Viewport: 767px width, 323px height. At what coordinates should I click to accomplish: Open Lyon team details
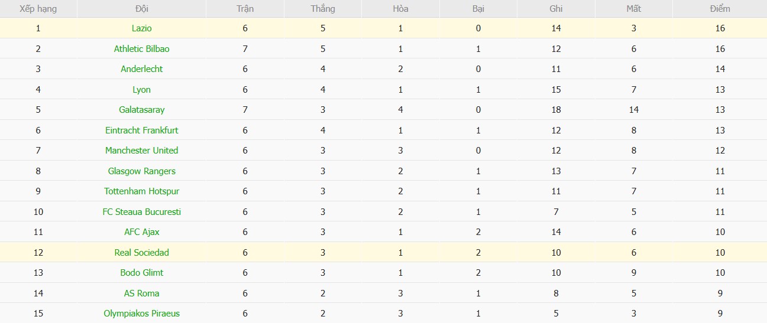point(142,90)
